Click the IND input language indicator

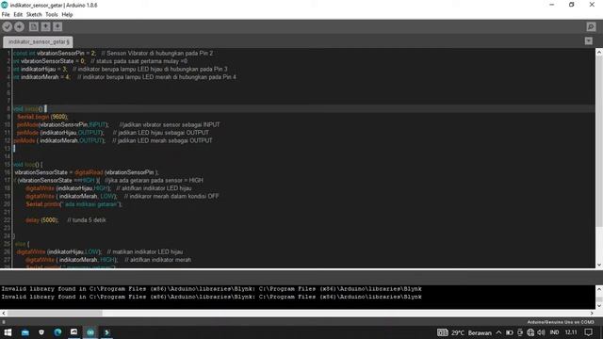tap(554, 332)
